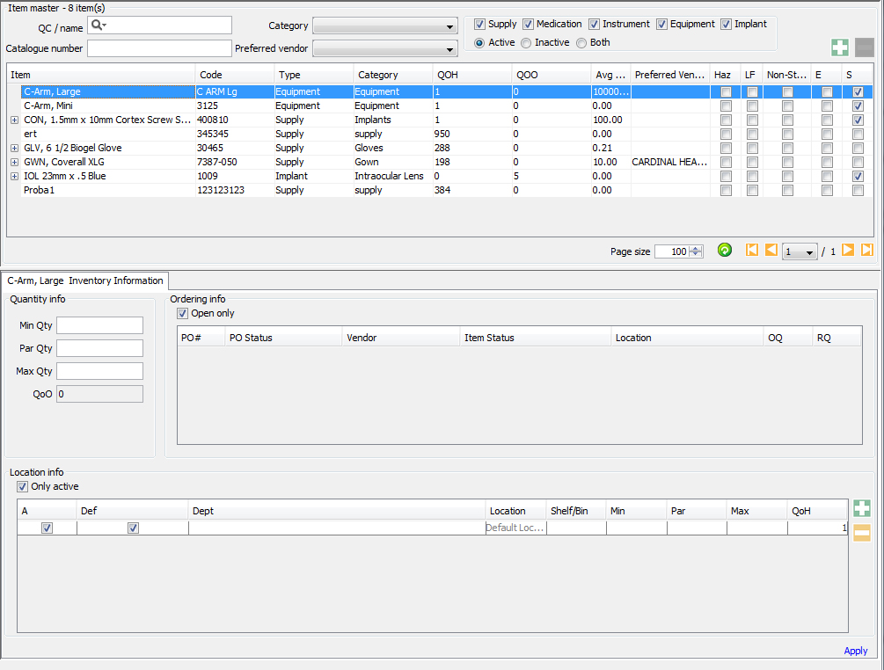Viewport: 884px width, 670px height.
Task: Click the gray remove item minus icon
Action: click(x=864, y=47)
